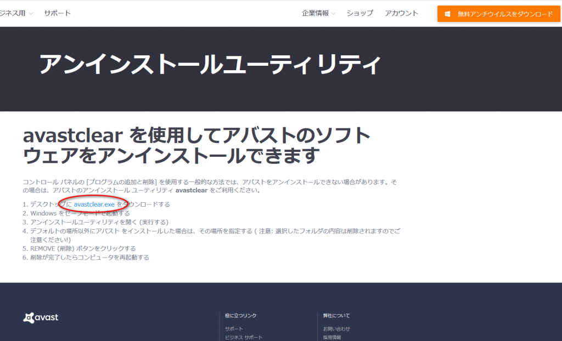
Task: Expand the ビジネス用 dropdown chevron
Action: 31,14
